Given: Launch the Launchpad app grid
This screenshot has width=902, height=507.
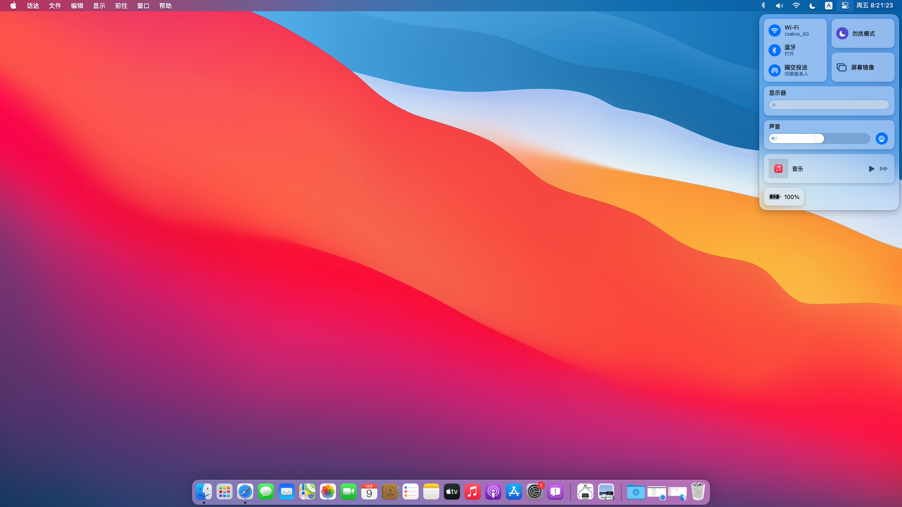Looking at the screenshot, I should 224,492.
